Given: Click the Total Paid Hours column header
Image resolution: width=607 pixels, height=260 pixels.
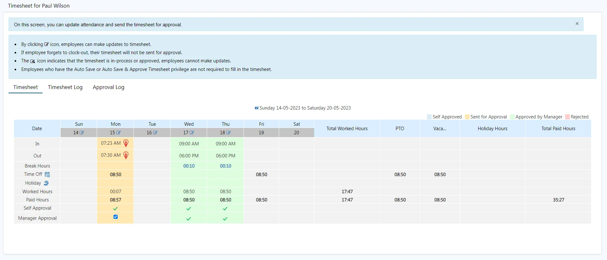Looking at the screenshot, I should 558,129.
